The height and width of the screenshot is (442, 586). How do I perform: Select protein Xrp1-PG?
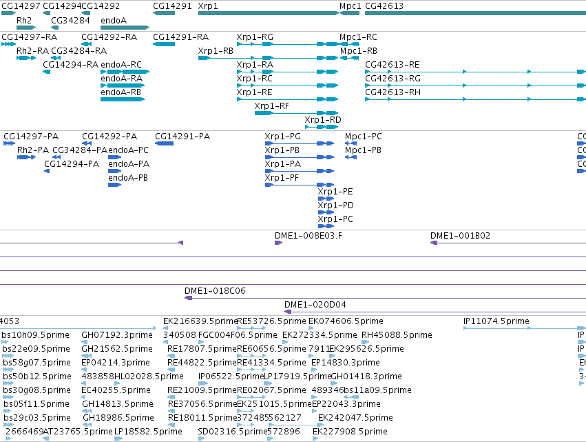tap(283, 137)
